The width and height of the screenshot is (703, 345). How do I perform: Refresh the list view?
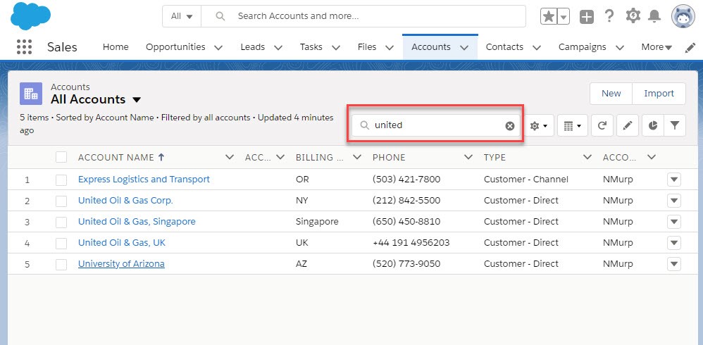coord(602,126)
